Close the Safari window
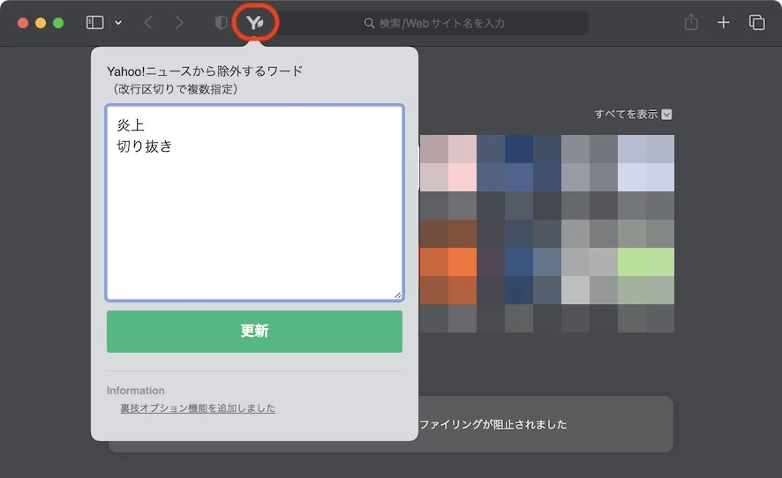782x478 pixels. click(23, 23)
